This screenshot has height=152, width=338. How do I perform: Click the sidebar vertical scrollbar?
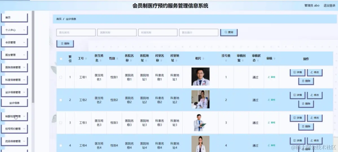tap(33, 57)
